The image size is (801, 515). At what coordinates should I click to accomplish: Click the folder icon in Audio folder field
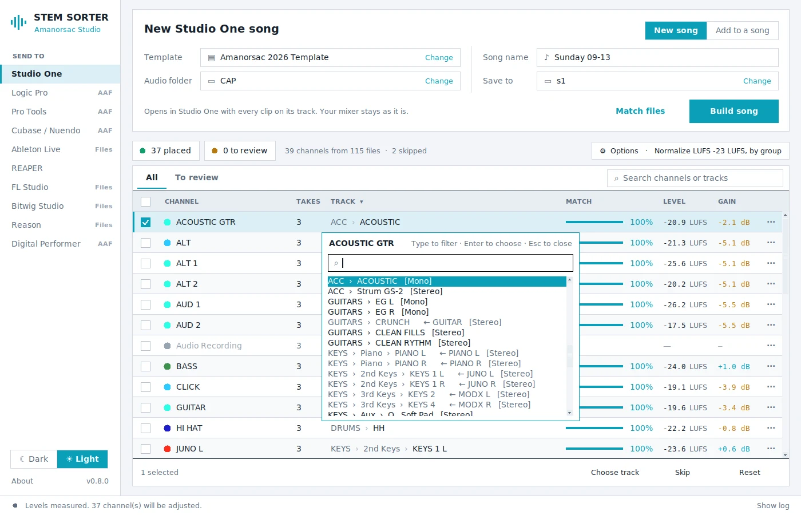pyautogui.click(x=211, y=81)
